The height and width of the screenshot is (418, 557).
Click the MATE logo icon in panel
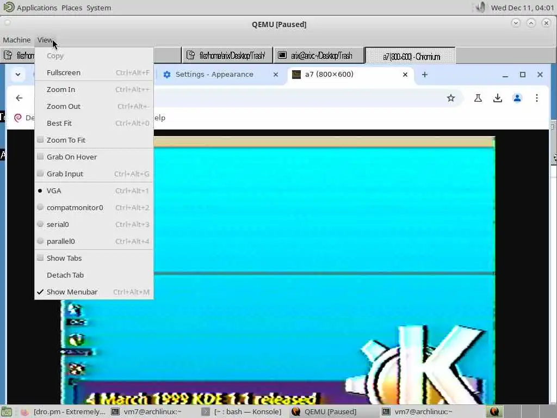[x=8, y=7]
